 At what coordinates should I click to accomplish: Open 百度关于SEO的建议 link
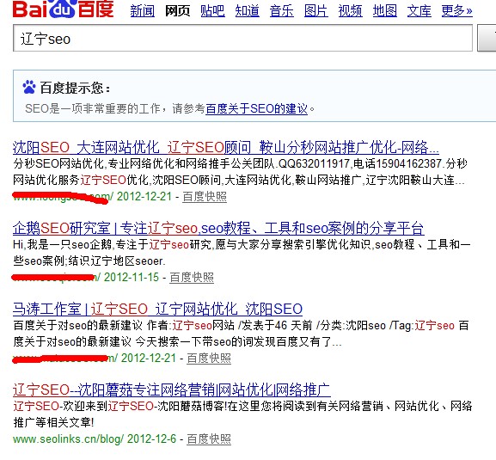(x=256, y=109)
